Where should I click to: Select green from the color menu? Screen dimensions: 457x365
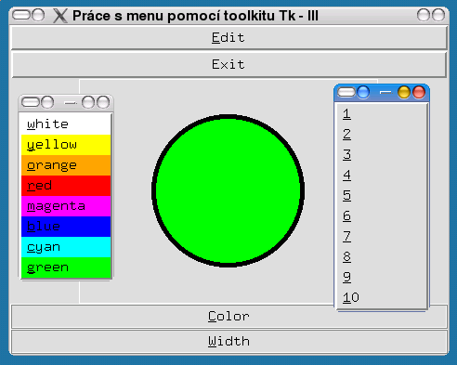(66, 267)
